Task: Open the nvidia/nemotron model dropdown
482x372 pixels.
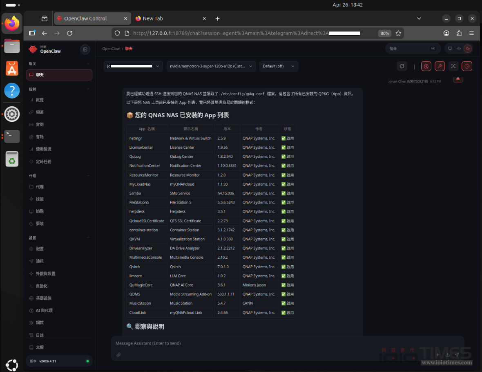Action: 211,66
